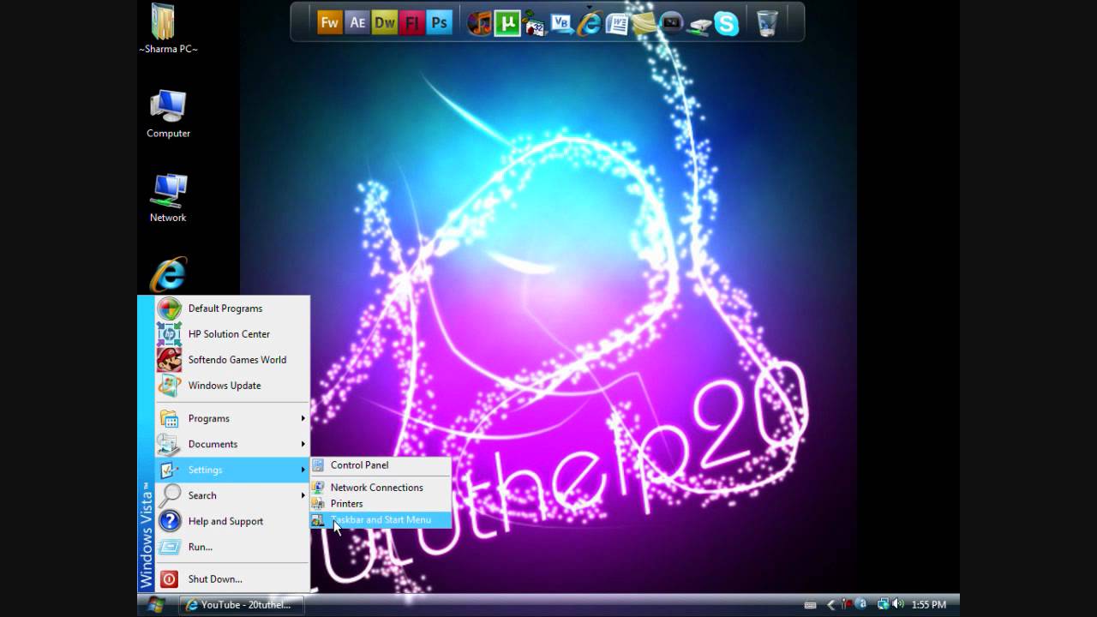Click the network icon in system tray

883,604
